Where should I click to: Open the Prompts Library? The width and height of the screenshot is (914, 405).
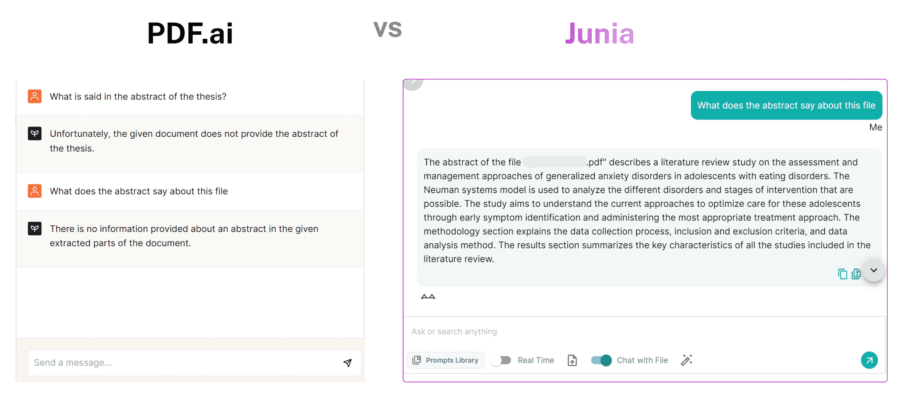click(446, 360)
